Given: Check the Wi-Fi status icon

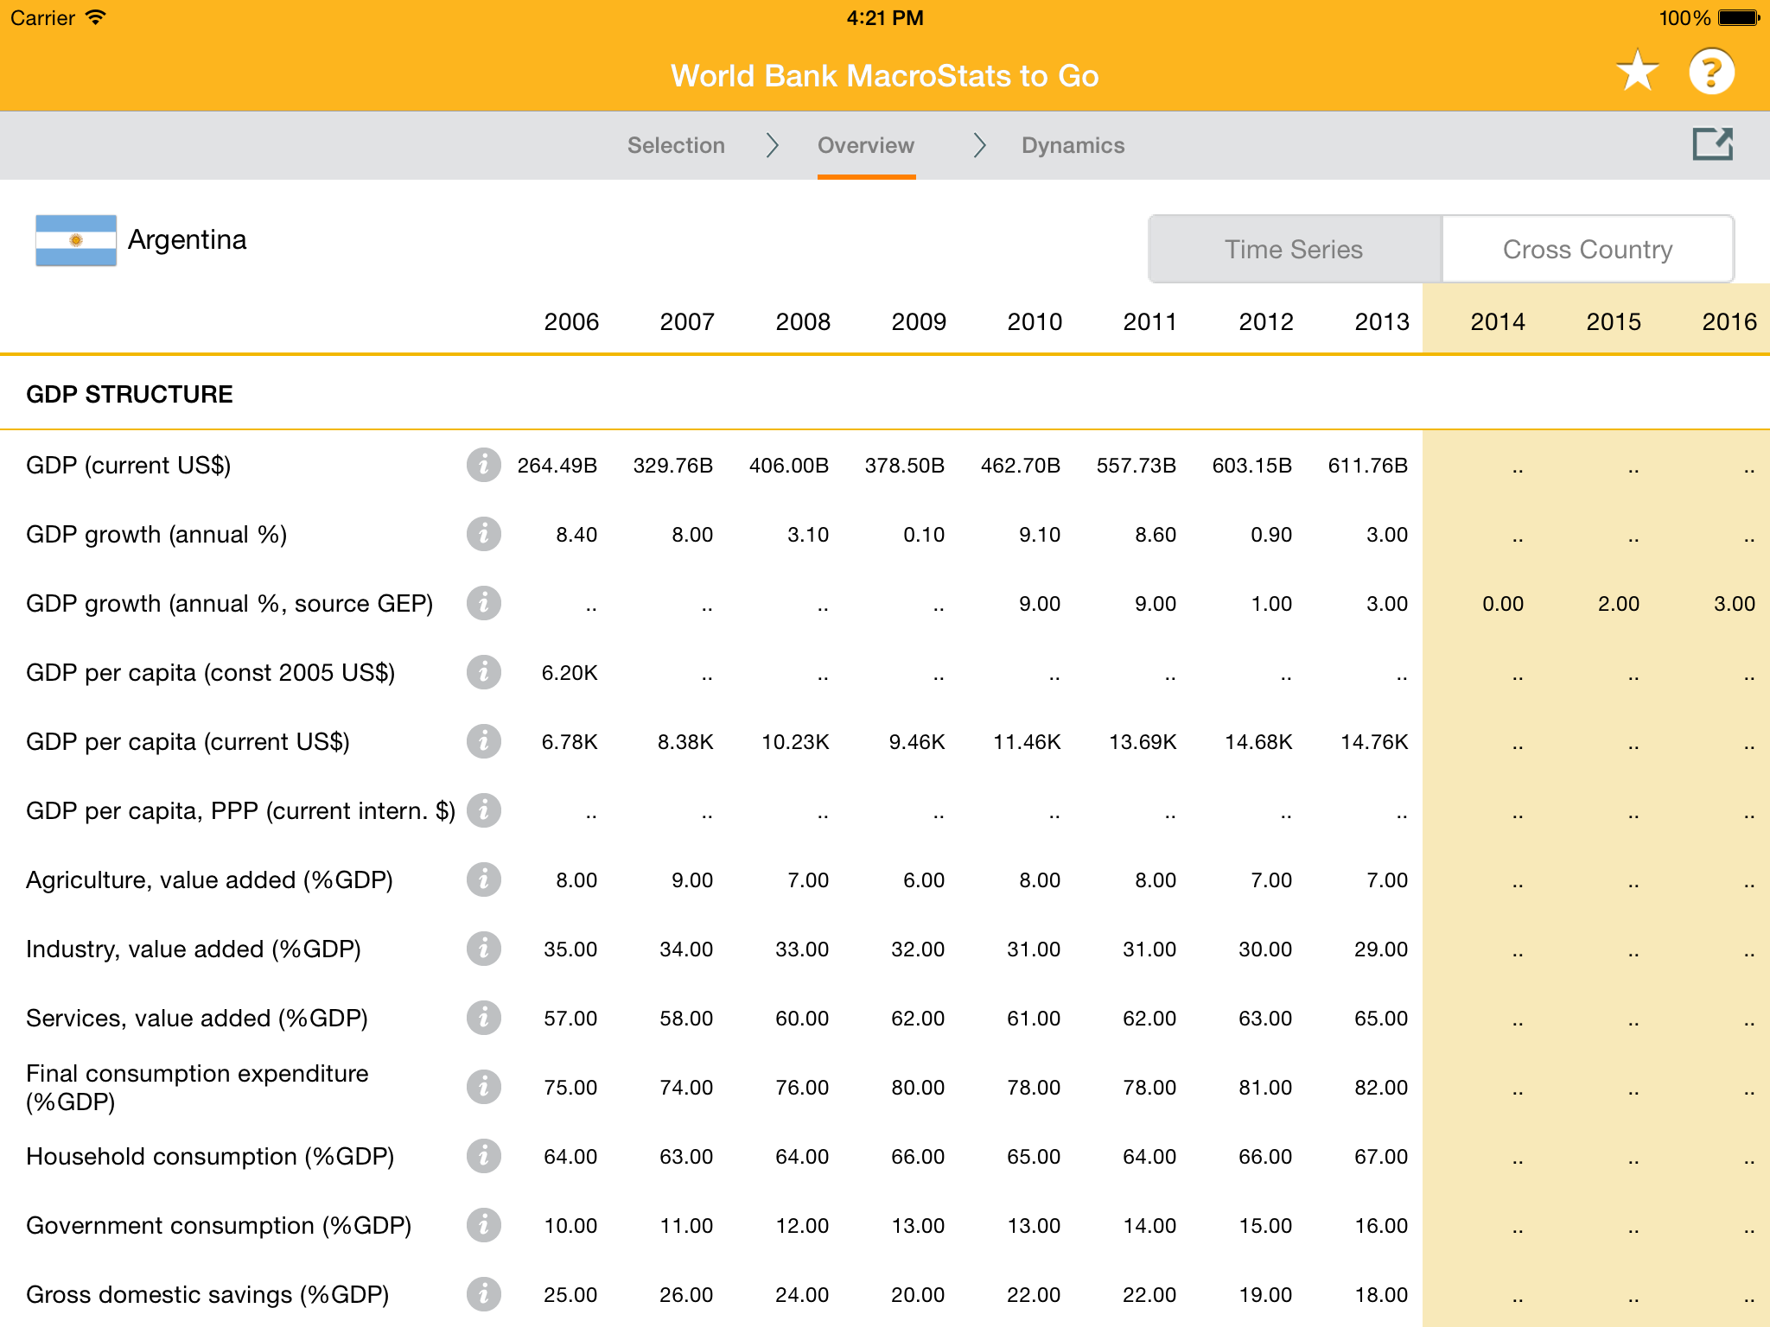Looking at the screenshot, I should (x=96, y=17).
